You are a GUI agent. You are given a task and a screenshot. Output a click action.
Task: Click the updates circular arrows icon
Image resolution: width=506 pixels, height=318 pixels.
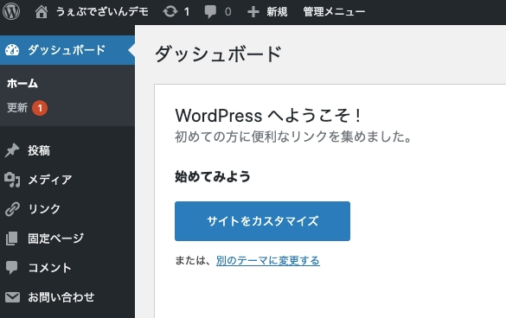(170, 12)
